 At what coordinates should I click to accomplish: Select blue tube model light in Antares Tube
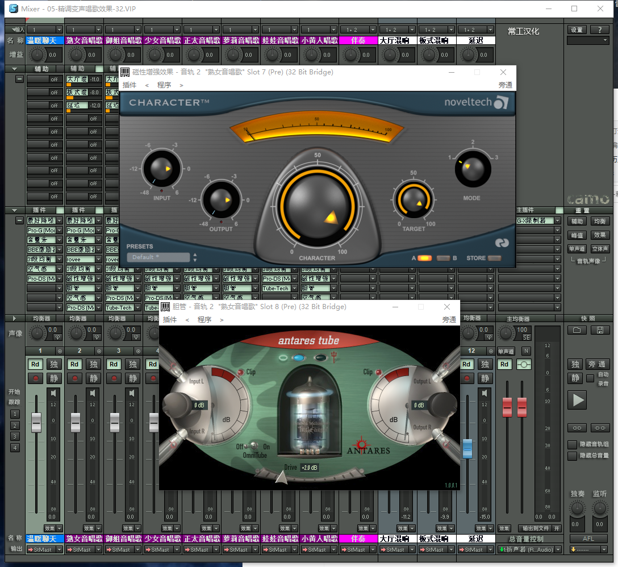[x=299, y=358]
